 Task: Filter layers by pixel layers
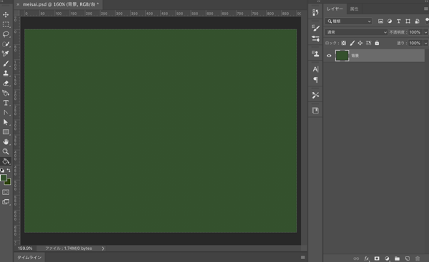tap(380, 21)
